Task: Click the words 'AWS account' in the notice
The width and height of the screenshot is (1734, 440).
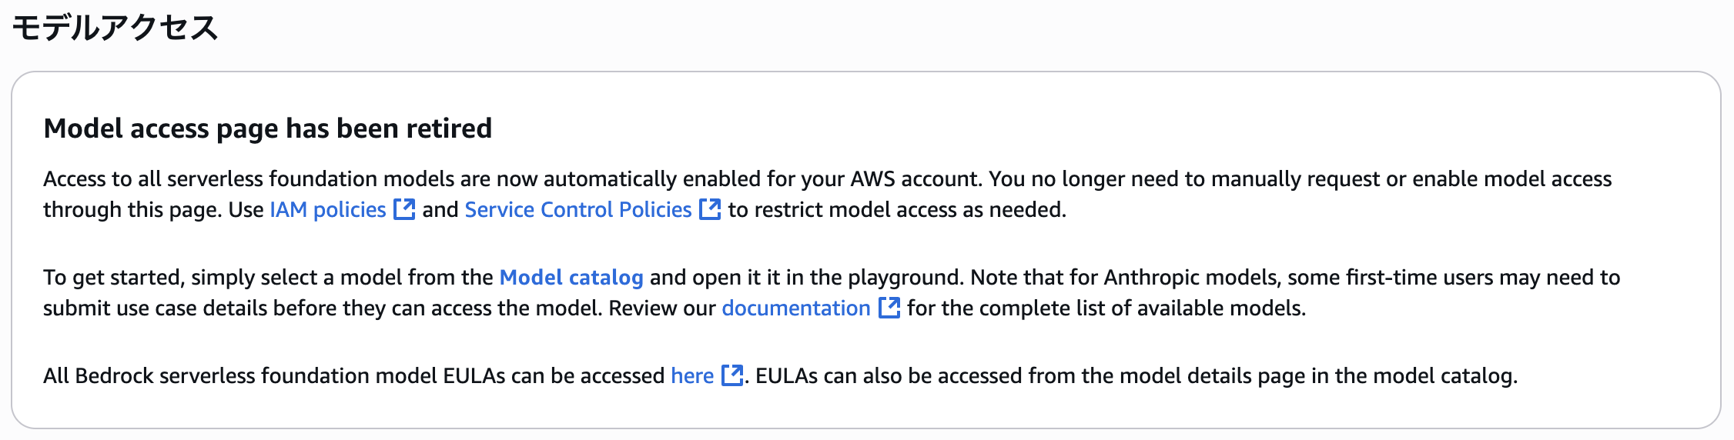Action: coord(916,178)
